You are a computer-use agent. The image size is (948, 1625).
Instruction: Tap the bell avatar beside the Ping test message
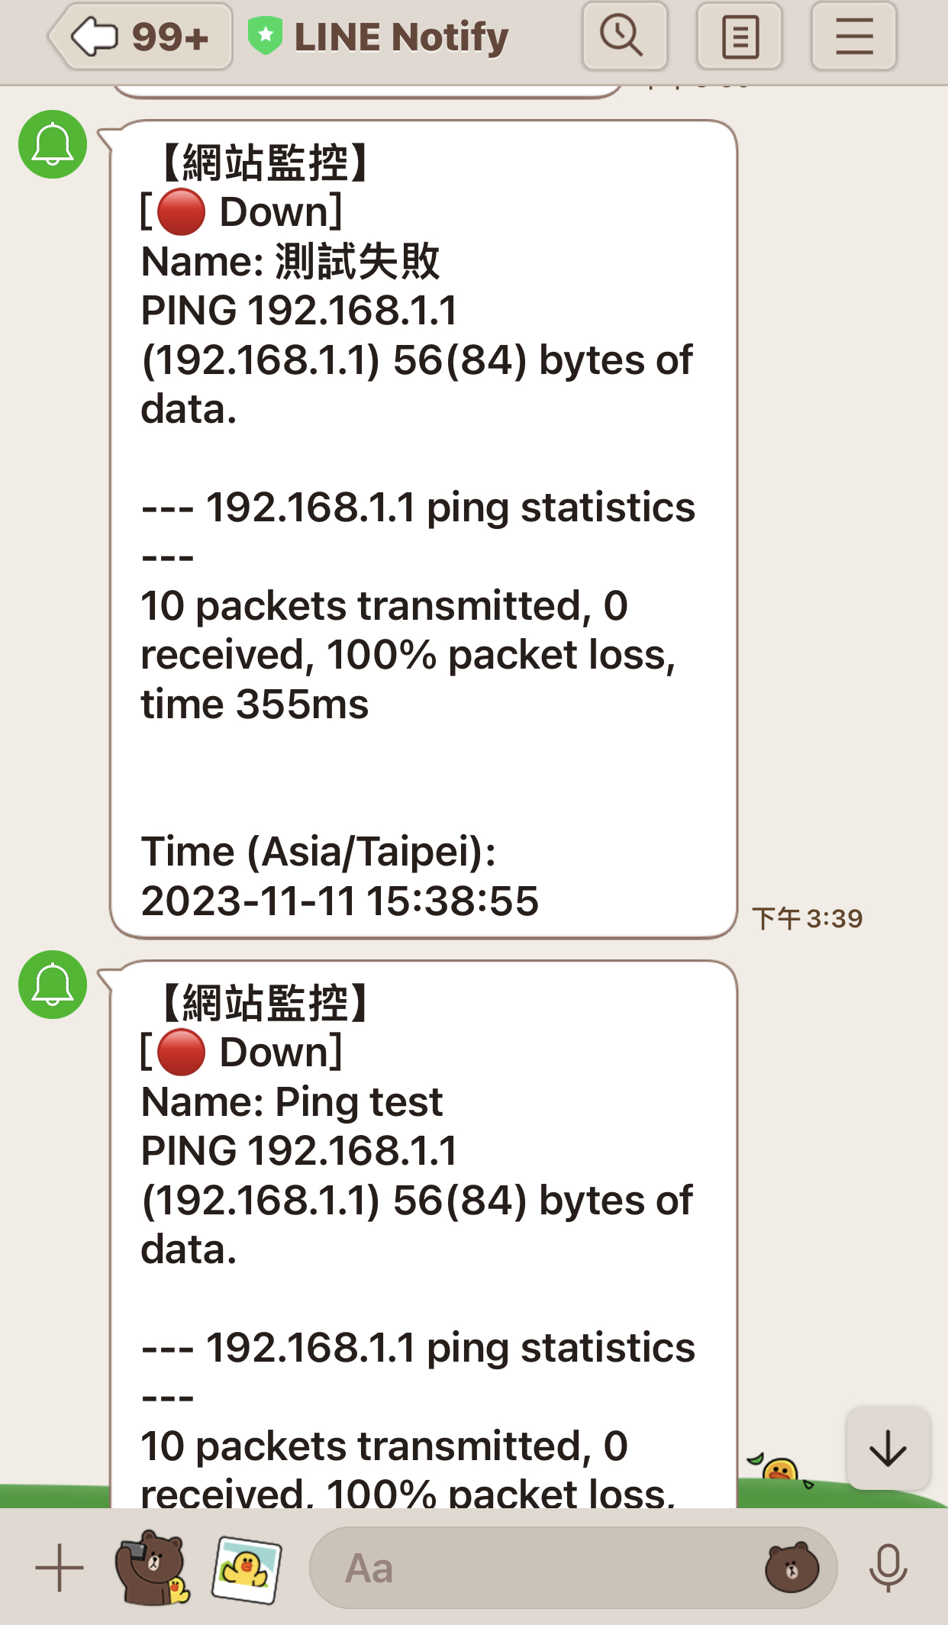53,985
